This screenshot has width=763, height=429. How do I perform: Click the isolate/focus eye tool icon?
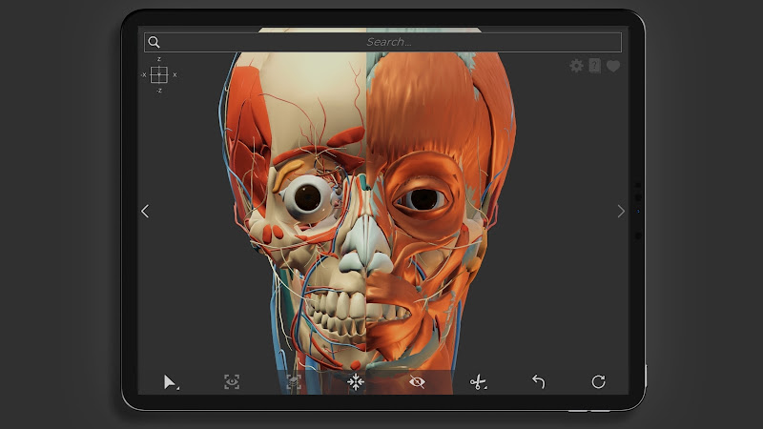[x=231, y=382]
